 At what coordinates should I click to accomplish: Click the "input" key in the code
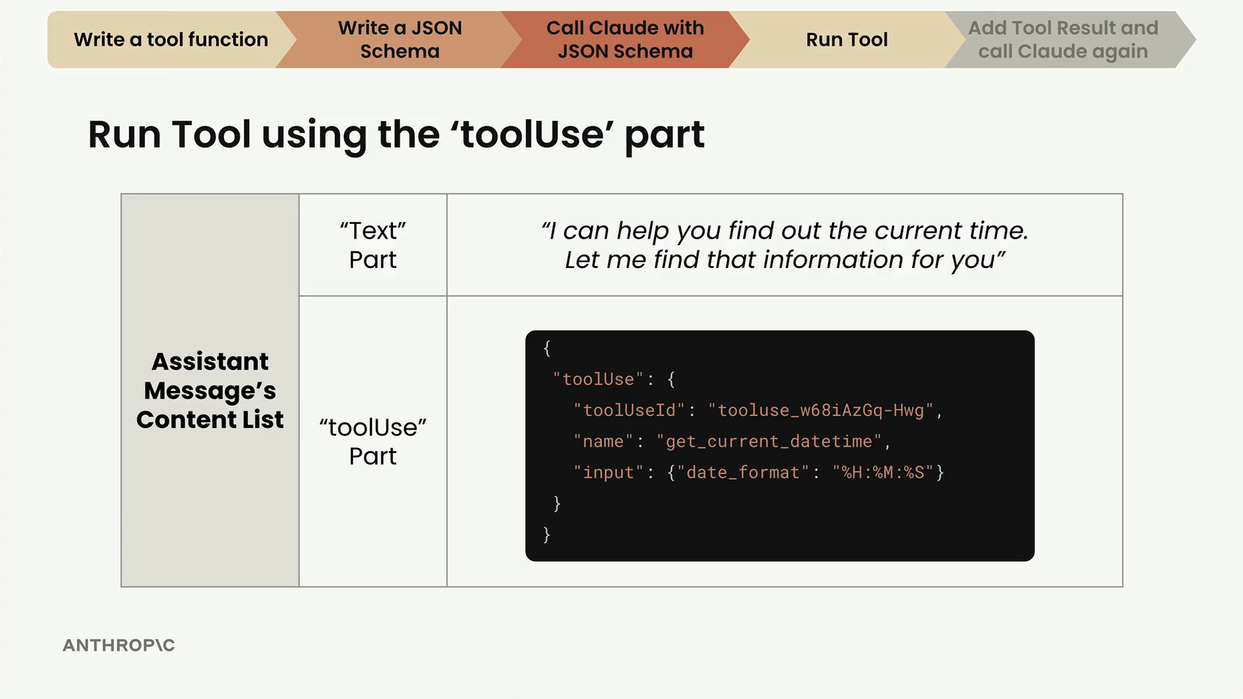pos(608,472)
